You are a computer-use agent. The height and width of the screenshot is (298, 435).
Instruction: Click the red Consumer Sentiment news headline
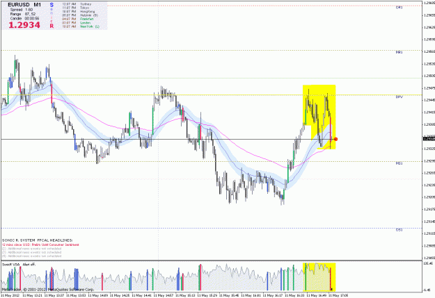click(40, 245)
